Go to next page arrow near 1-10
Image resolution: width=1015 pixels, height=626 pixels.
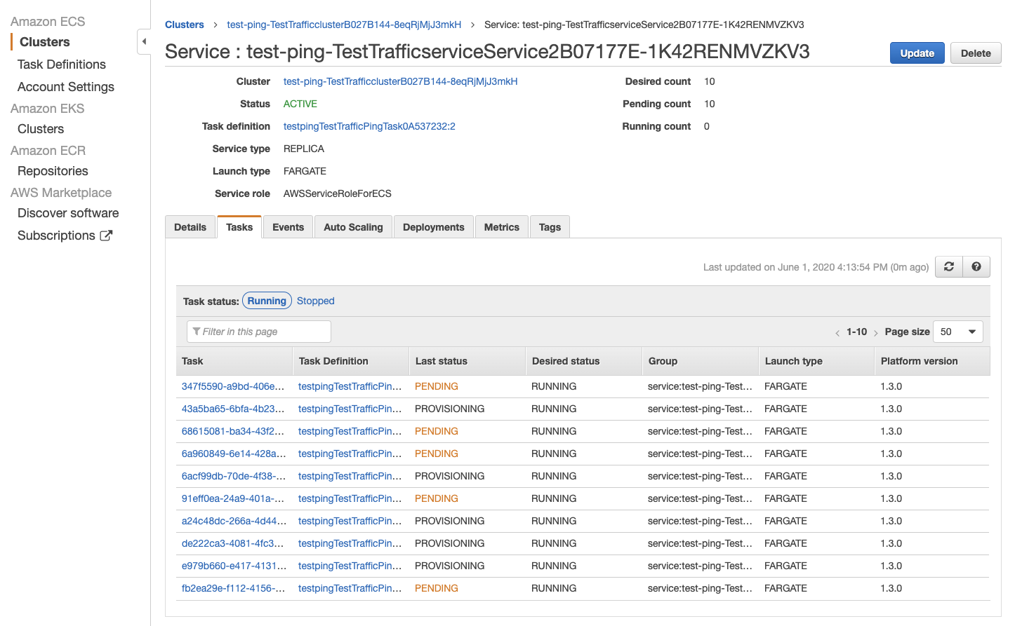pos(876,332)
